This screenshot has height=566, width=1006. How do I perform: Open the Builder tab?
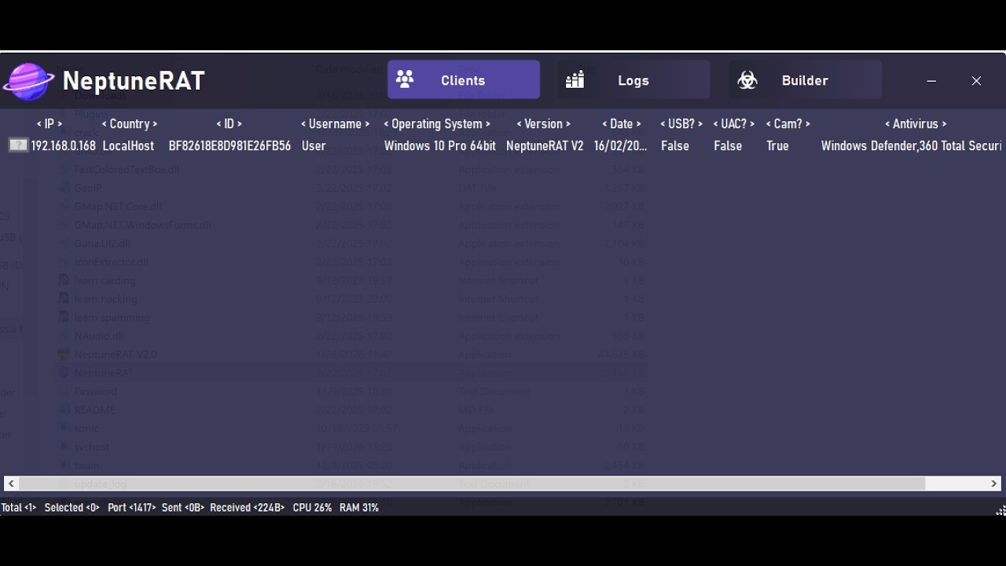(806, 79)
